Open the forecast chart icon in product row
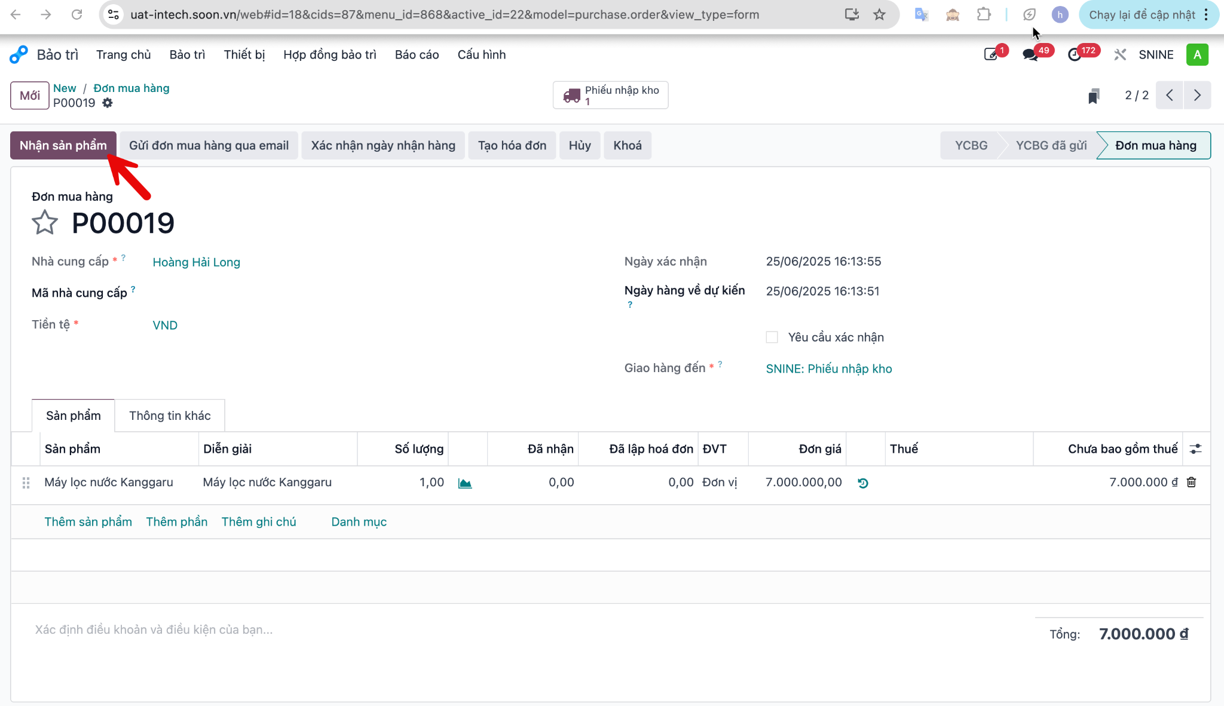This screenshot has height=706, width=1224. tap(465, 483)
